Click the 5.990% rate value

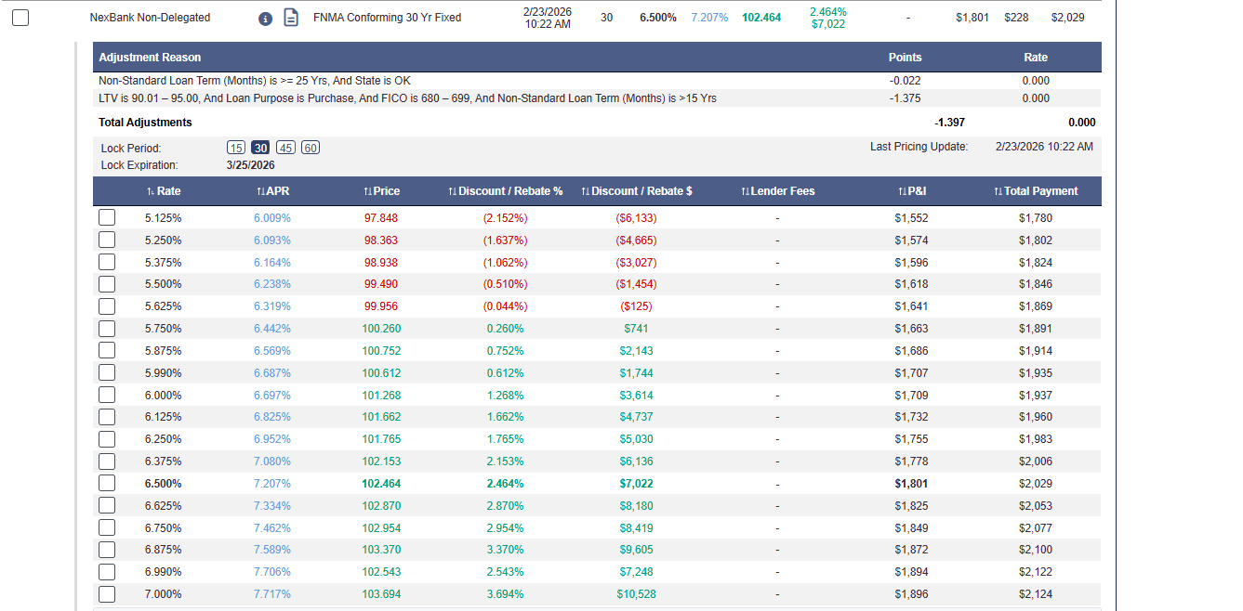[163, 373]
